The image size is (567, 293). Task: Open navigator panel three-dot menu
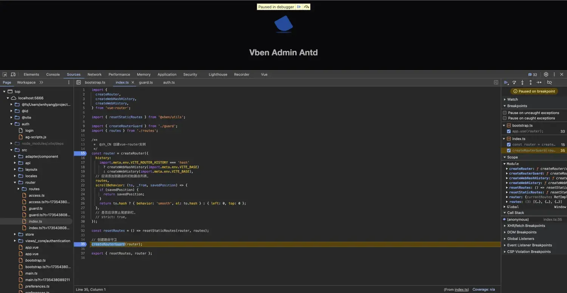(x=69, y=82)
